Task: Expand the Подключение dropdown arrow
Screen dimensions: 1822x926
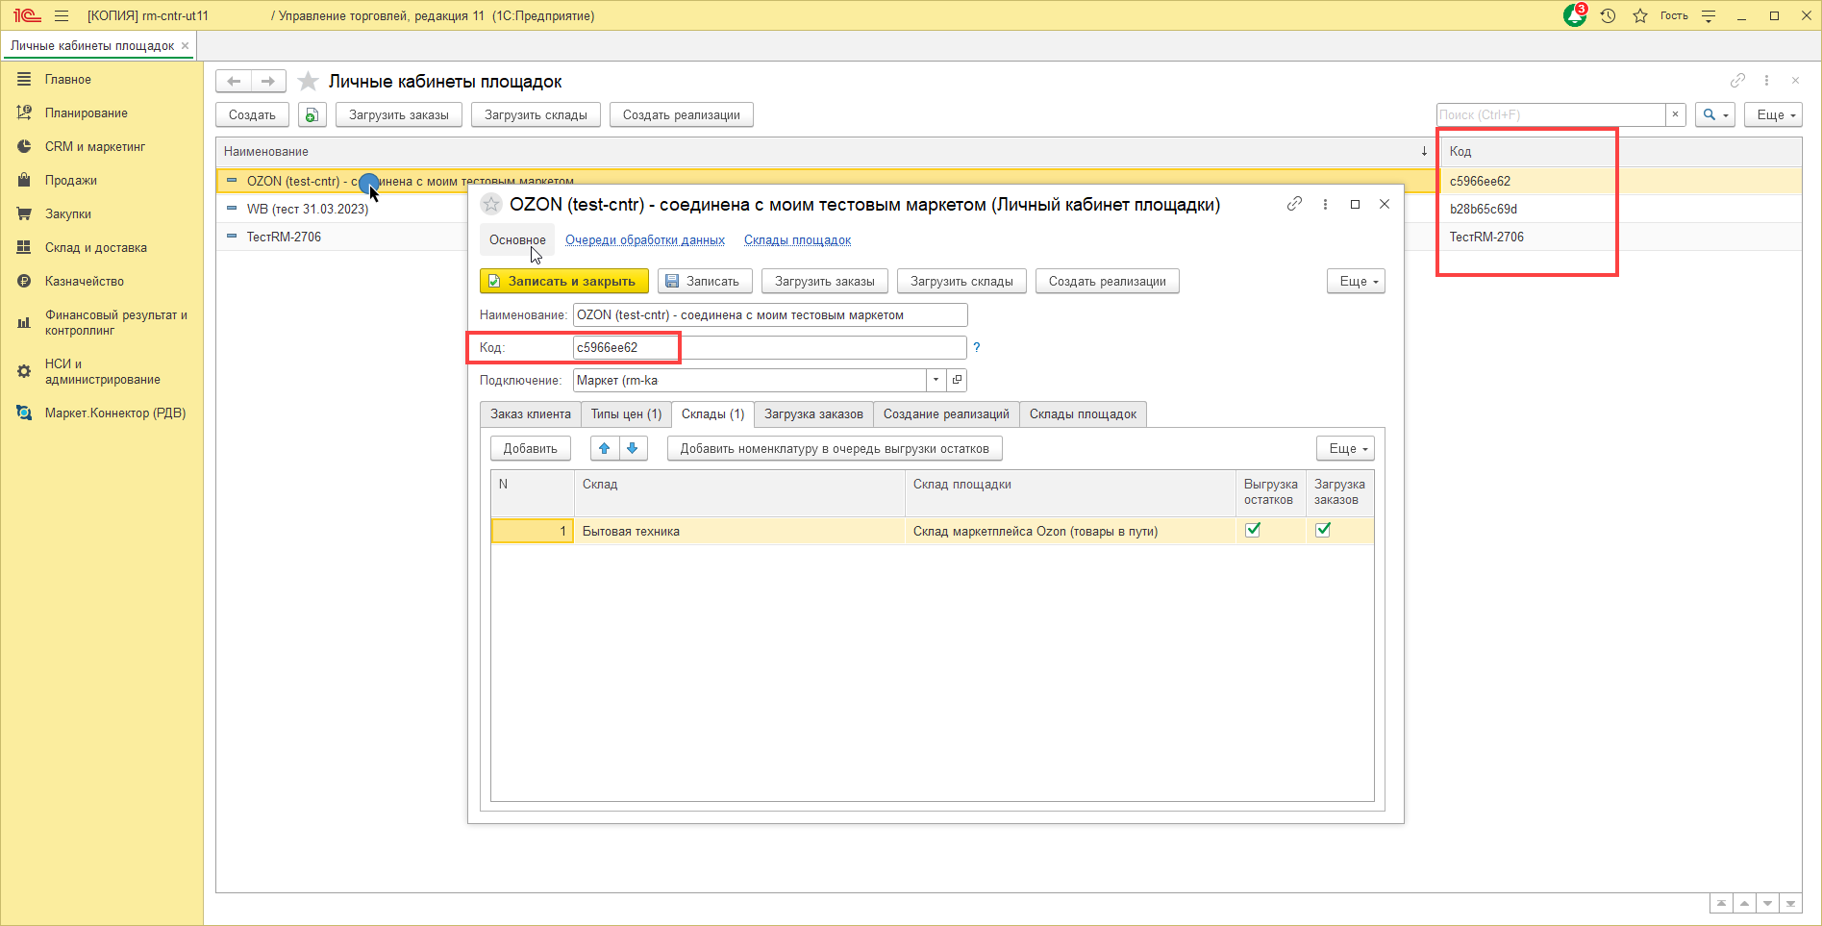Action: (936, 380)
